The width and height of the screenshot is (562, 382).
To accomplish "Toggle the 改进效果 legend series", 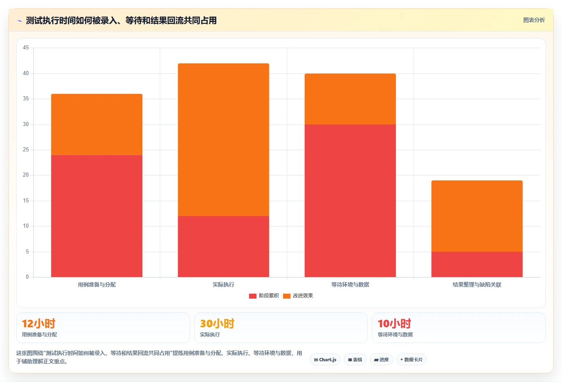I will (298, 296).
